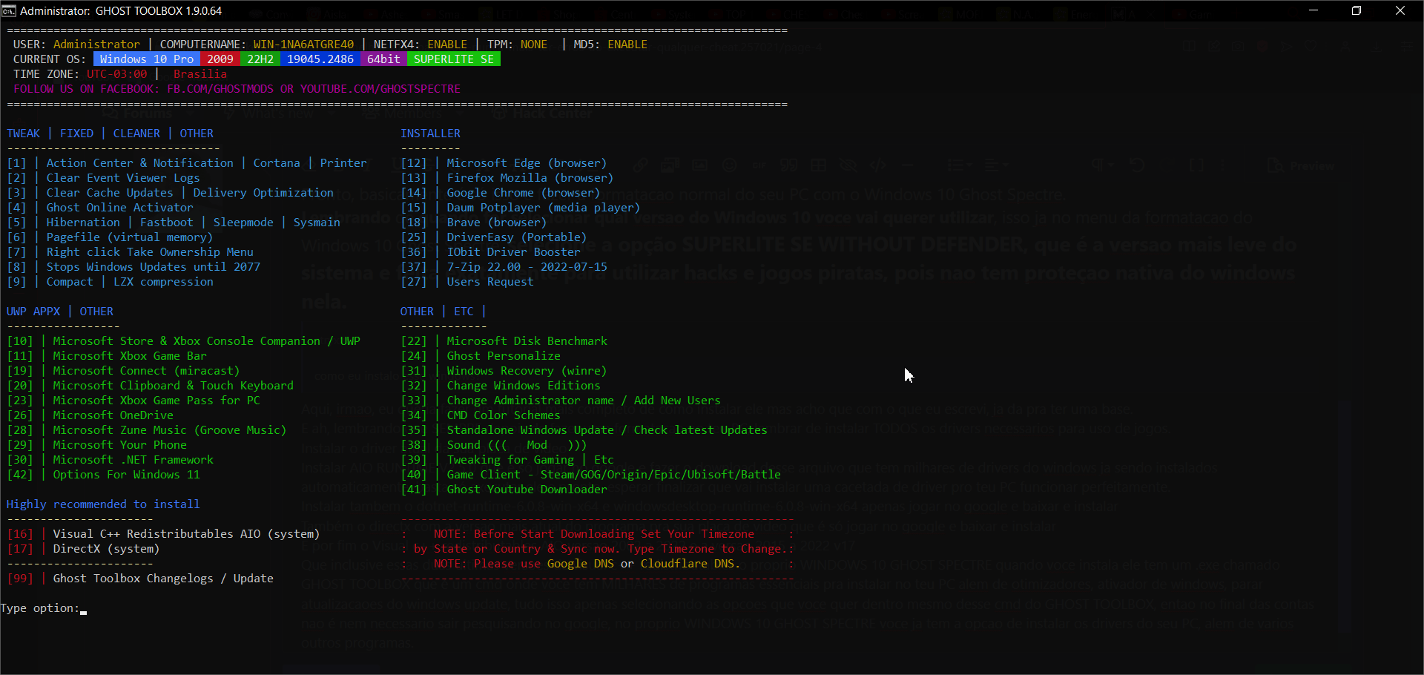Screen dimensions: 1424x675
Task: Click 'Firefox Mozilla (browser)' installer entry
Action: 530,178
